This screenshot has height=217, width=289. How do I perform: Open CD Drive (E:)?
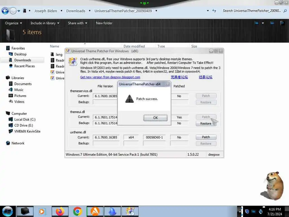(x=24, y=125)
